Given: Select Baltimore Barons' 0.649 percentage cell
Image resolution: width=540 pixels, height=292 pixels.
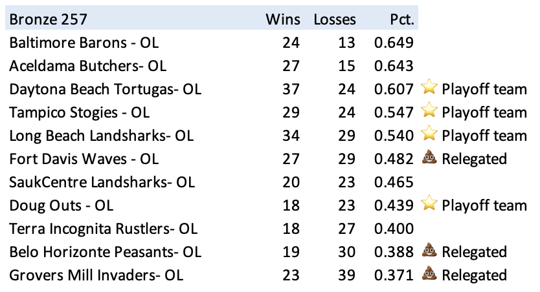Looking at the screenshot, I should click(393, 43).
